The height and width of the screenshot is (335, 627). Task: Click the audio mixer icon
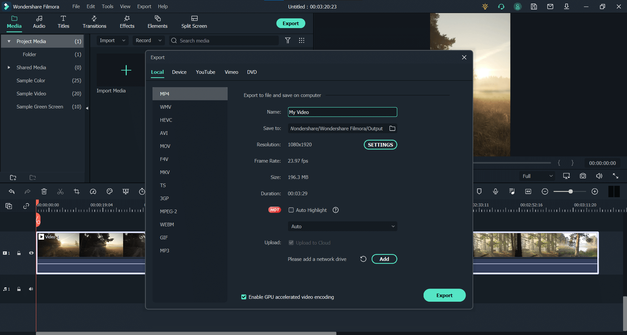pyautogui.click(x=512, y=192)
